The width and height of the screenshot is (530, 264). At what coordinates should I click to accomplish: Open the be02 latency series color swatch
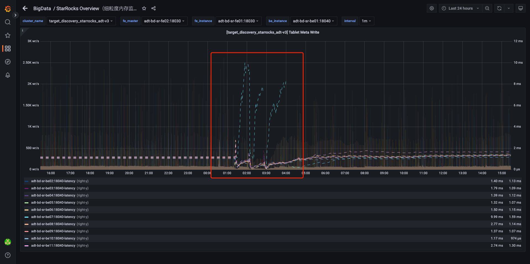[26, 181]
